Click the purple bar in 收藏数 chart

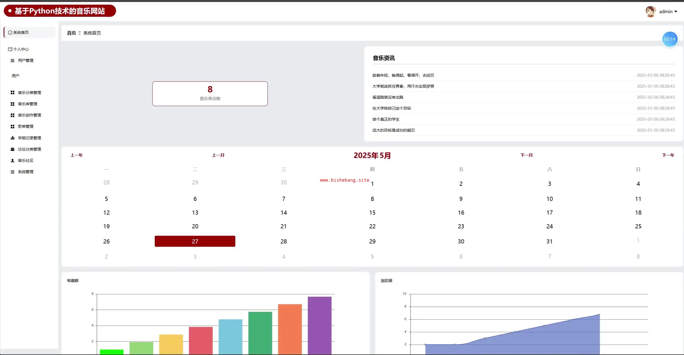click(319, 325)
